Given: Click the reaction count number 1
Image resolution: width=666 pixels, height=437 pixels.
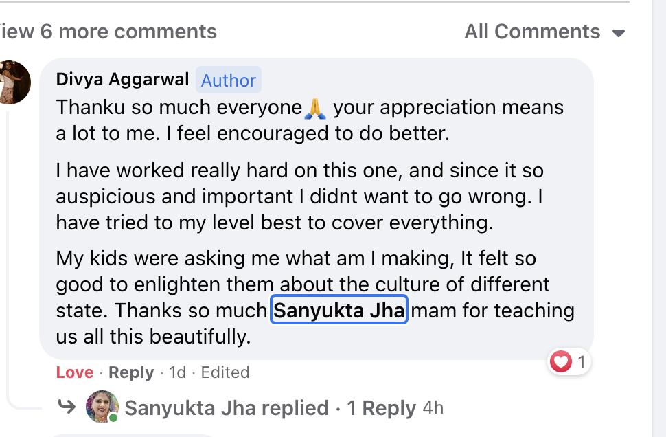Looking at the screenshot, I should tap(581, 362).
